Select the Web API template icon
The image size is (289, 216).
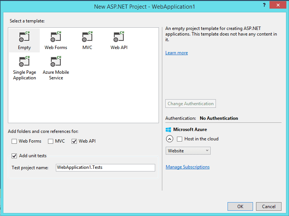click(119, 36)
